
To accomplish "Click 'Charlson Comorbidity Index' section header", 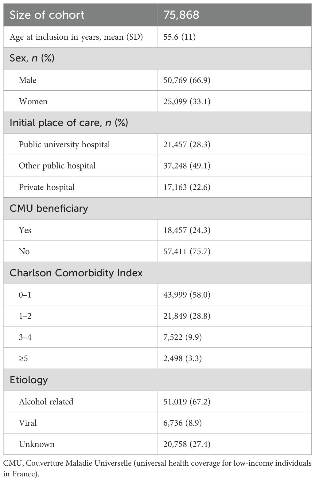I will click(76, 273).
